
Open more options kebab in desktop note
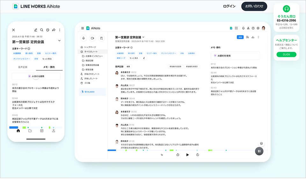point(258,37)
